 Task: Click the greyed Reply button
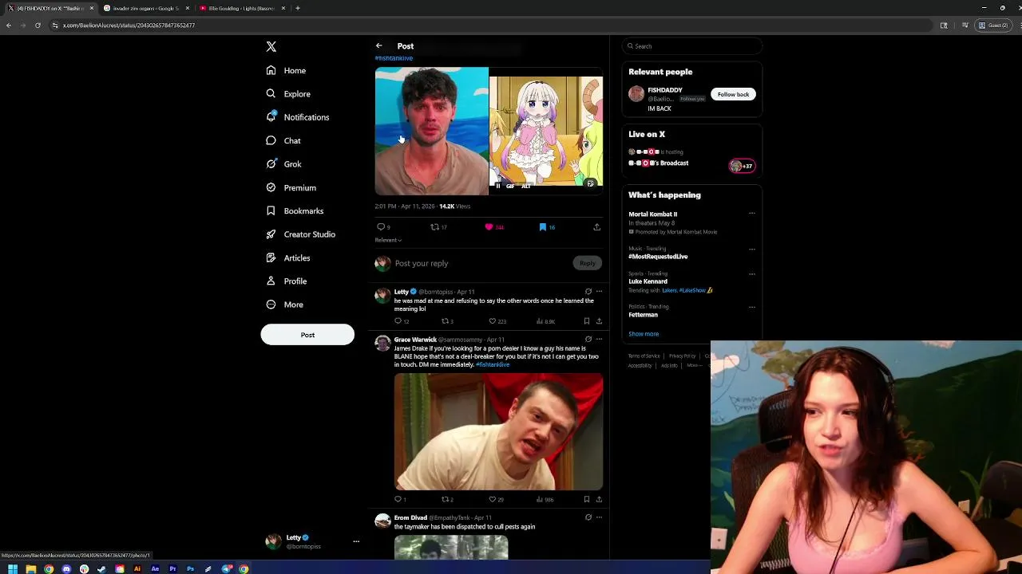[588, 263]
